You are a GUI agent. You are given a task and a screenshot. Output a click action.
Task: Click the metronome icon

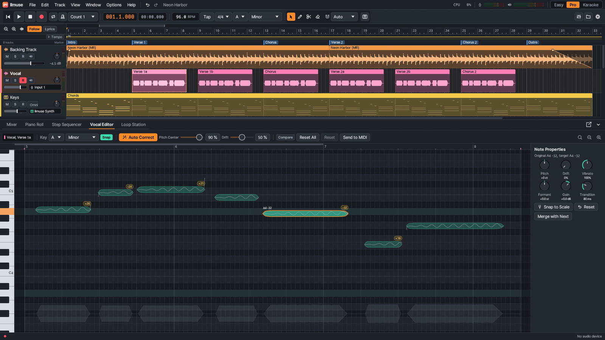[63, 17]
